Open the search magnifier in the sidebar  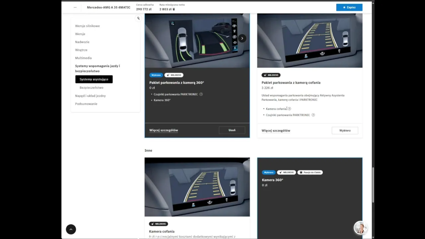pos(138,18)
